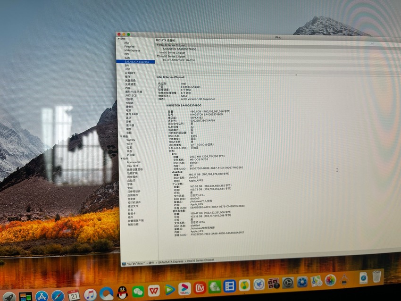The height and width of the screenshot is (301, 401).
Task: Select Framework under software section
Action: [134, 162]
